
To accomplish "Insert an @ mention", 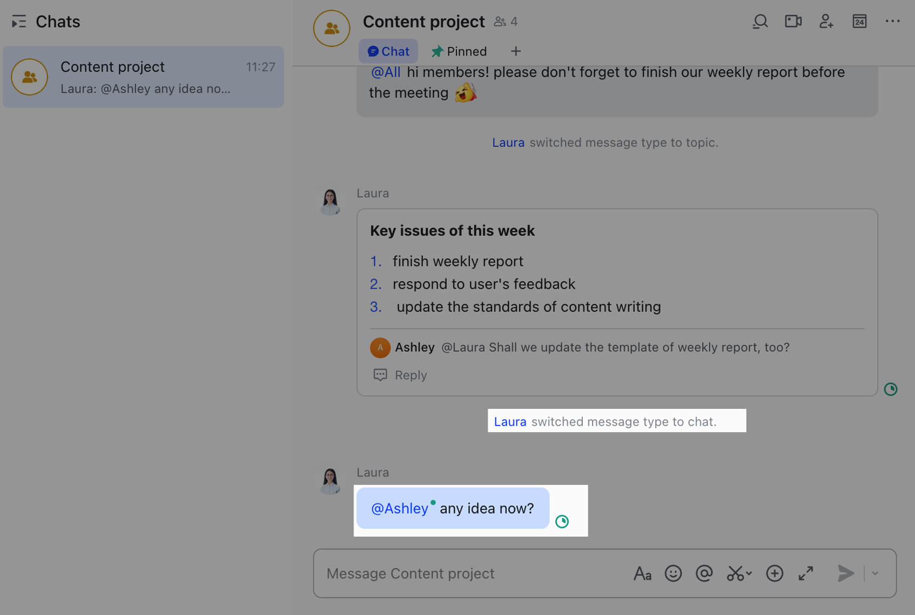I will (704, 573).
